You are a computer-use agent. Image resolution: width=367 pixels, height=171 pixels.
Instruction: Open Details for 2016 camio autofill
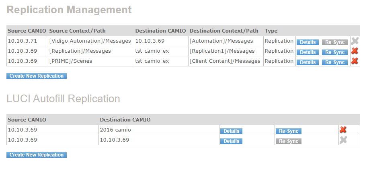coord(231,131)
